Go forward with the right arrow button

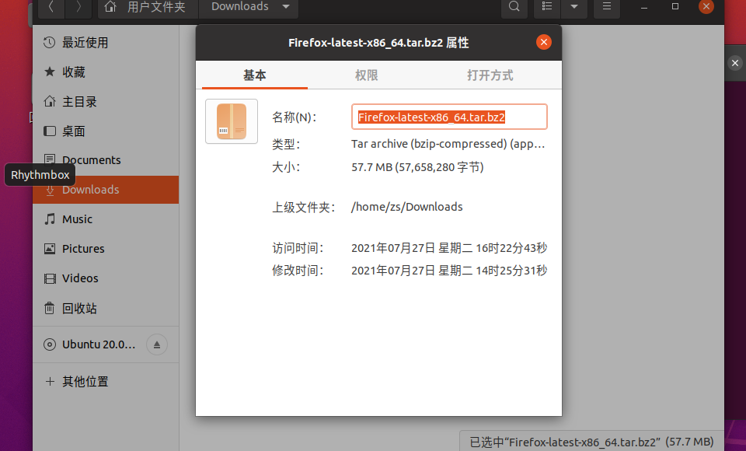[78, 7]
